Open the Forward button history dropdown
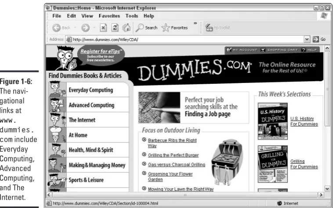This screenshot has width=336, height=208. [94, 28]
